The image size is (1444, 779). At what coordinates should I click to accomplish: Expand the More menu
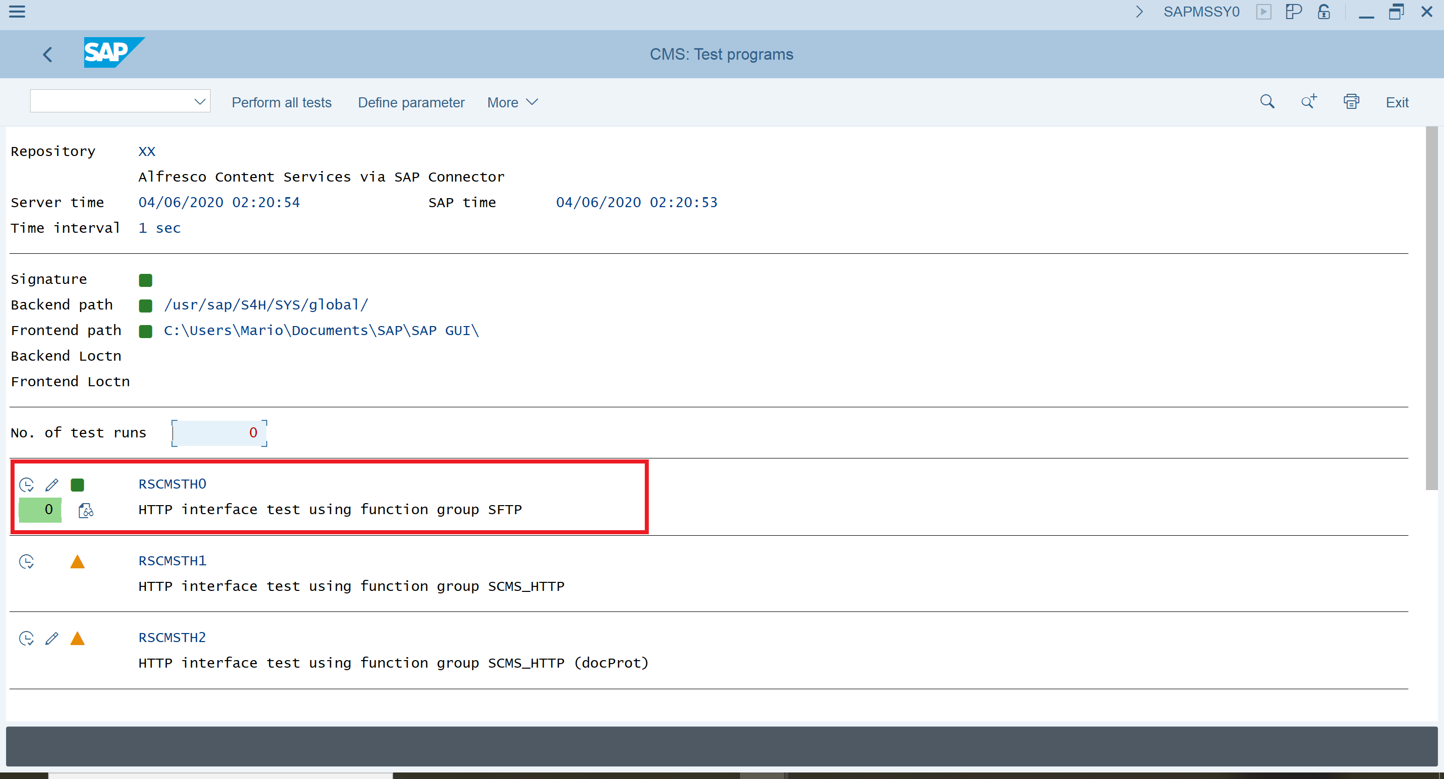512,103
